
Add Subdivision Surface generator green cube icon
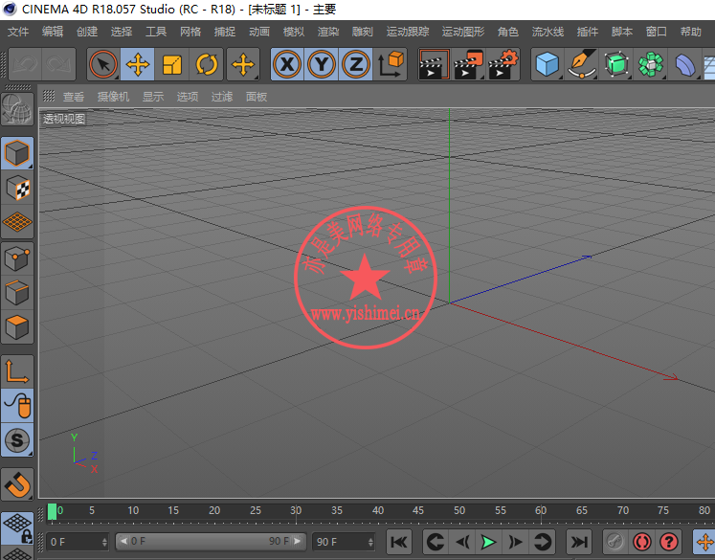point(616,64)
